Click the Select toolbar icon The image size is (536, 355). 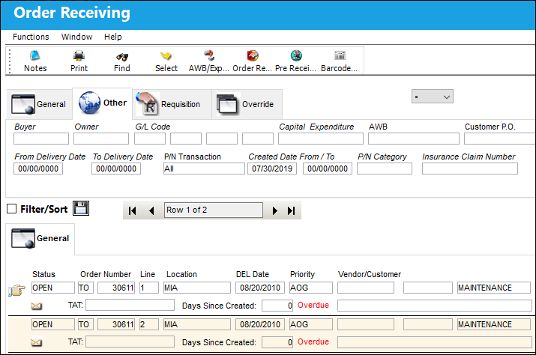pos(166,55)
